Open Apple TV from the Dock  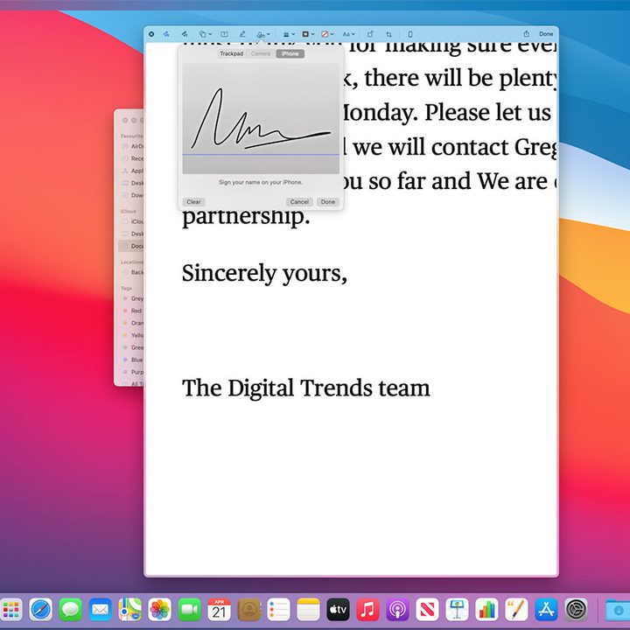click(x=338, y=610)
